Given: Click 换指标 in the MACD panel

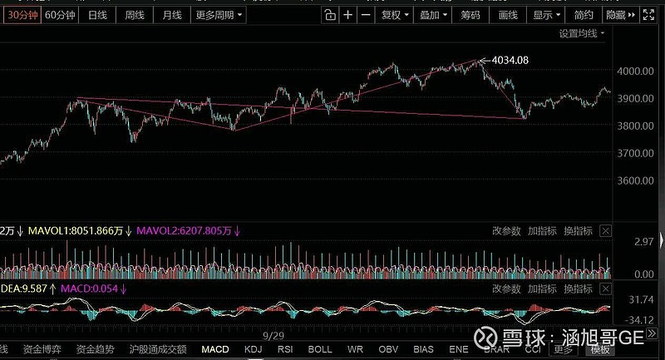Looking at the screenshot, I should click(578, 288).
